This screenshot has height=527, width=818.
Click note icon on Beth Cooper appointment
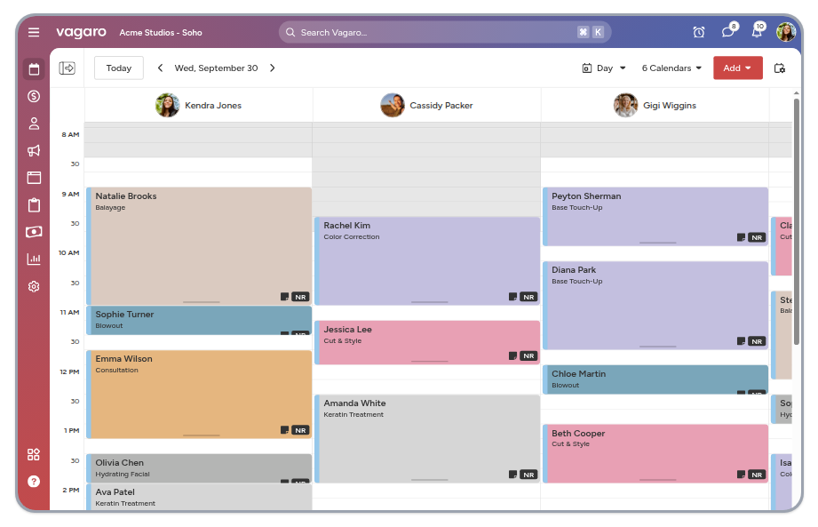tap(742, 475)
